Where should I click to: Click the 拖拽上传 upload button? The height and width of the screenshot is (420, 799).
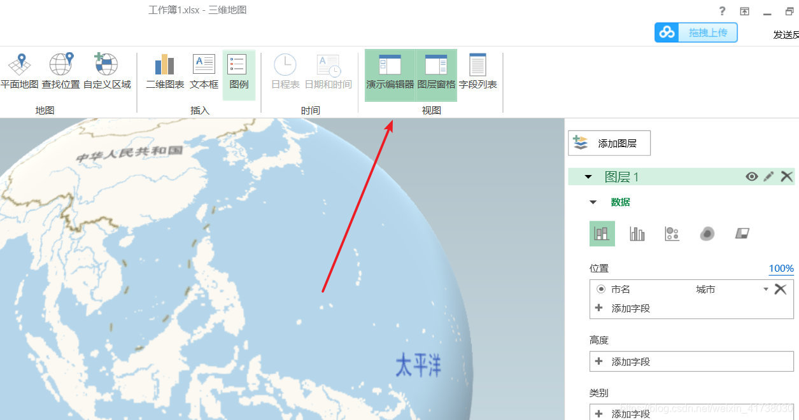click(x=696, y=32)
